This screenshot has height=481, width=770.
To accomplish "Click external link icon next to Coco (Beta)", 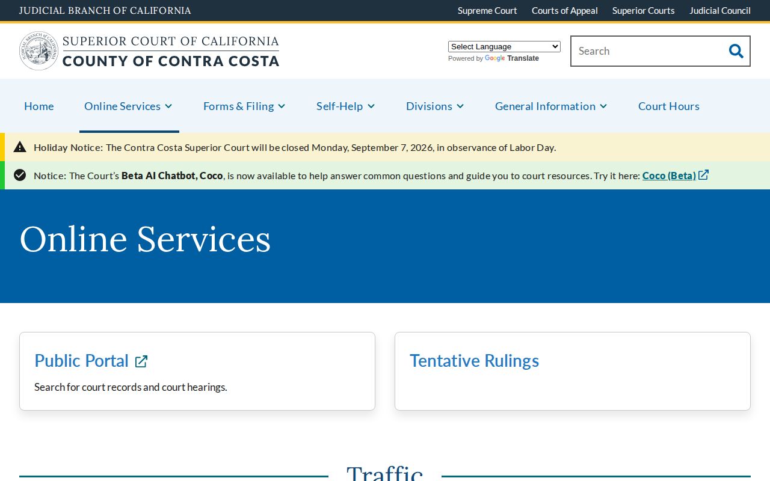I will pyautogui.click(x=704, y=175).
